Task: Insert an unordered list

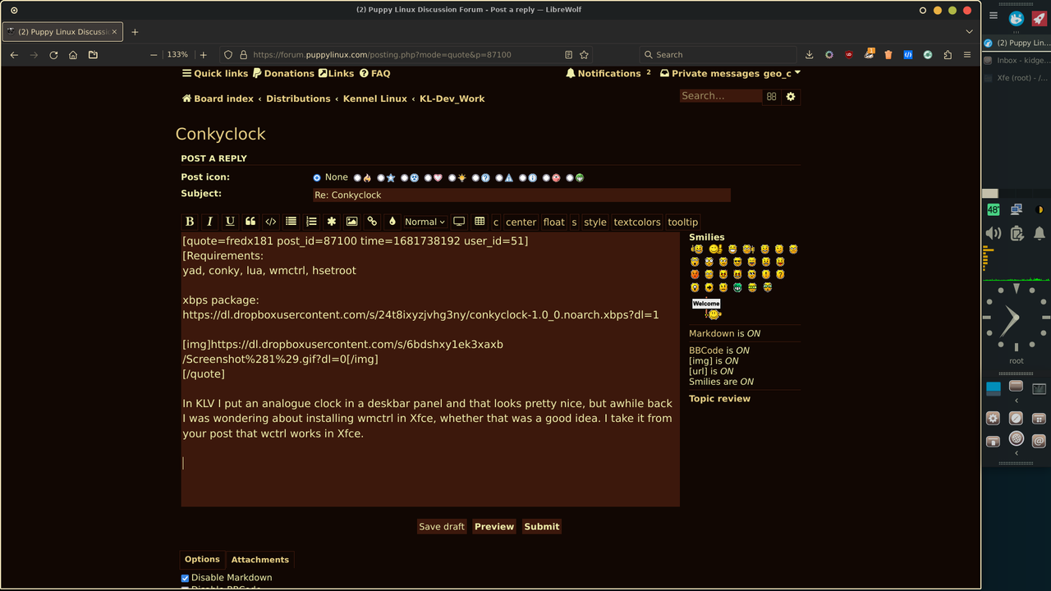Action: [291, 222]
